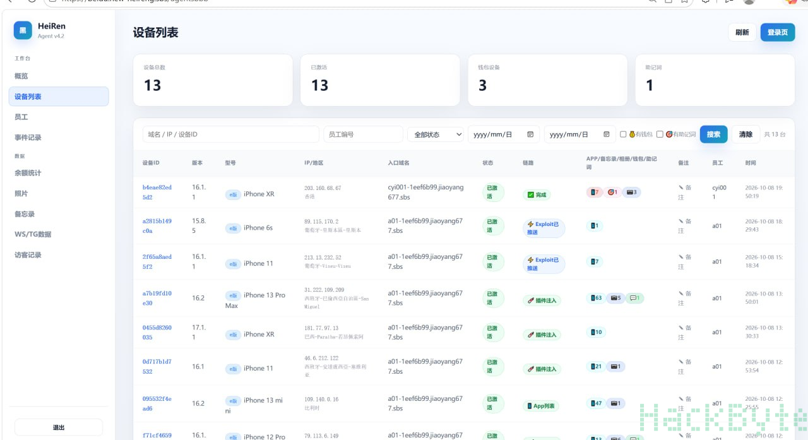Screen dimensions: 808x440
Task: Tick the 有助记词 filter checkbox
Action: click(x=660, y=134)
